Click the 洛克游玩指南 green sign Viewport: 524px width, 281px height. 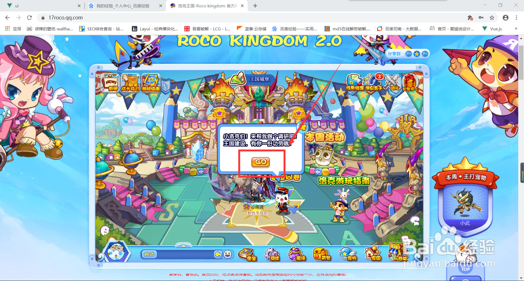click(344, 181)
